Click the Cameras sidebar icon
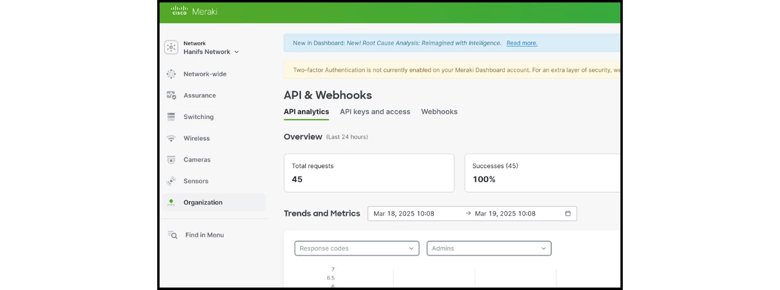The width and height of the screenshot is (780, 290). (x=171, y=160)
